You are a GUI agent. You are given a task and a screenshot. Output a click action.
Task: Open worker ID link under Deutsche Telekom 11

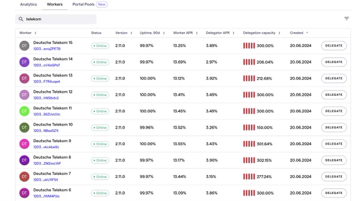click(47, 114)
